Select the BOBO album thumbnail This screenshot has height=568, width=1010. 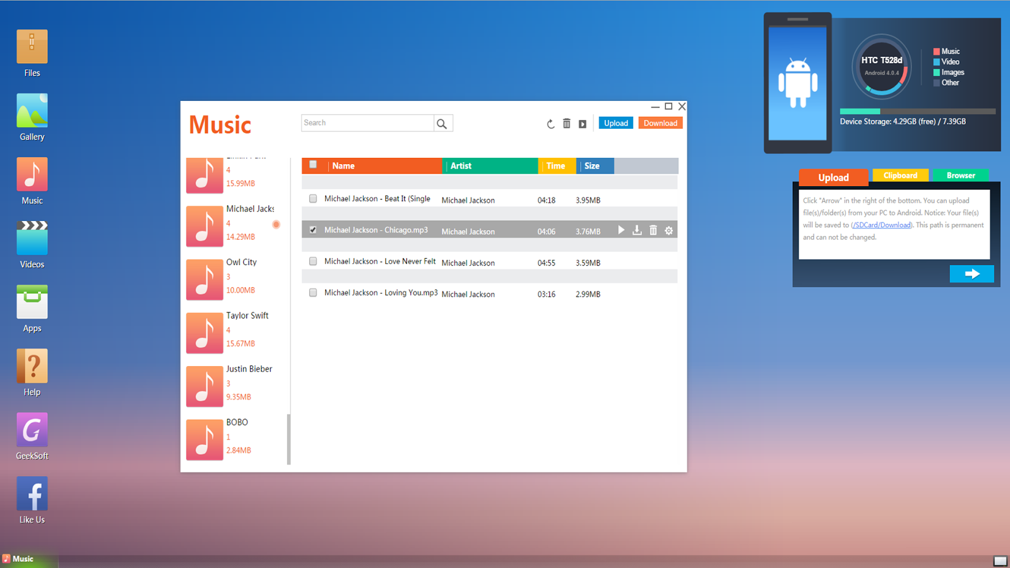tap(205, 440)
